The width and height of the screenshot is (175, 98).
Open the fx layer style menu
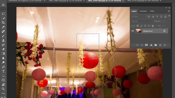(142, 45)
